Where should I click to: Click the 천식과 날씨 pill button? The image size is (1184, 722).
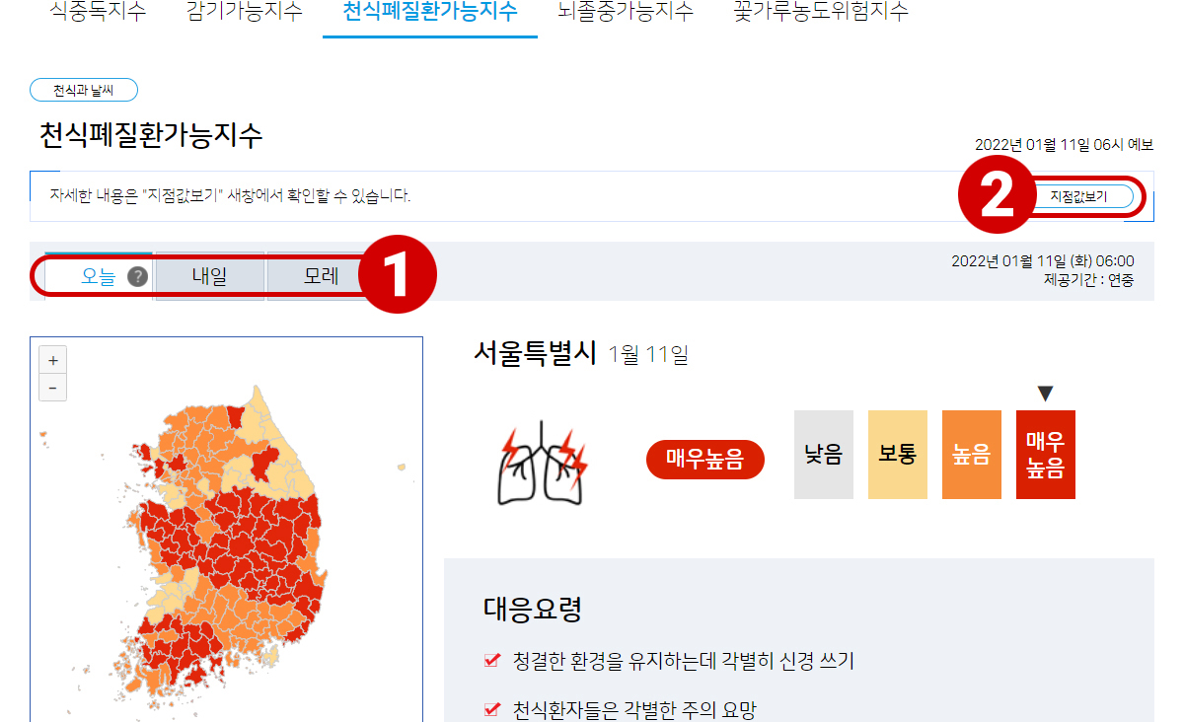pos(84,90)
